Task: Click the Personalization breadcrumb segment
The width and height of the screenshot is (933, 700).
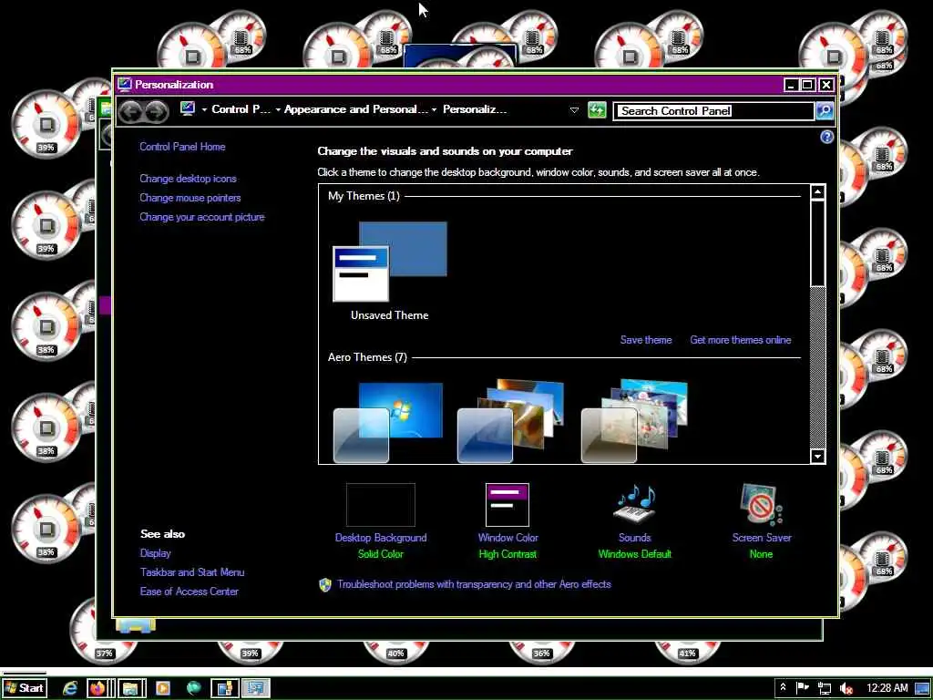Action: click(475, 109)
